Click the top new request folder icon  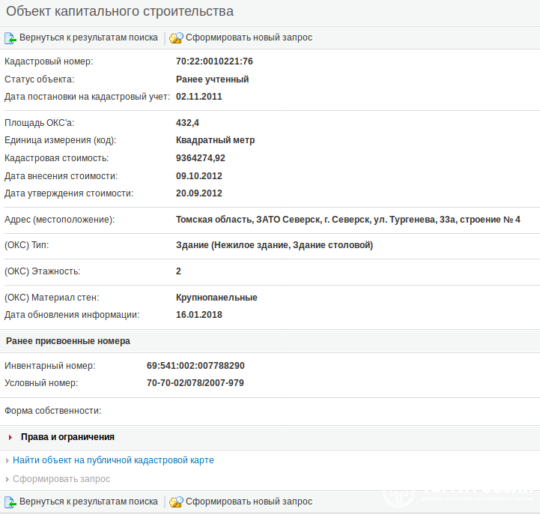(176, 38)
